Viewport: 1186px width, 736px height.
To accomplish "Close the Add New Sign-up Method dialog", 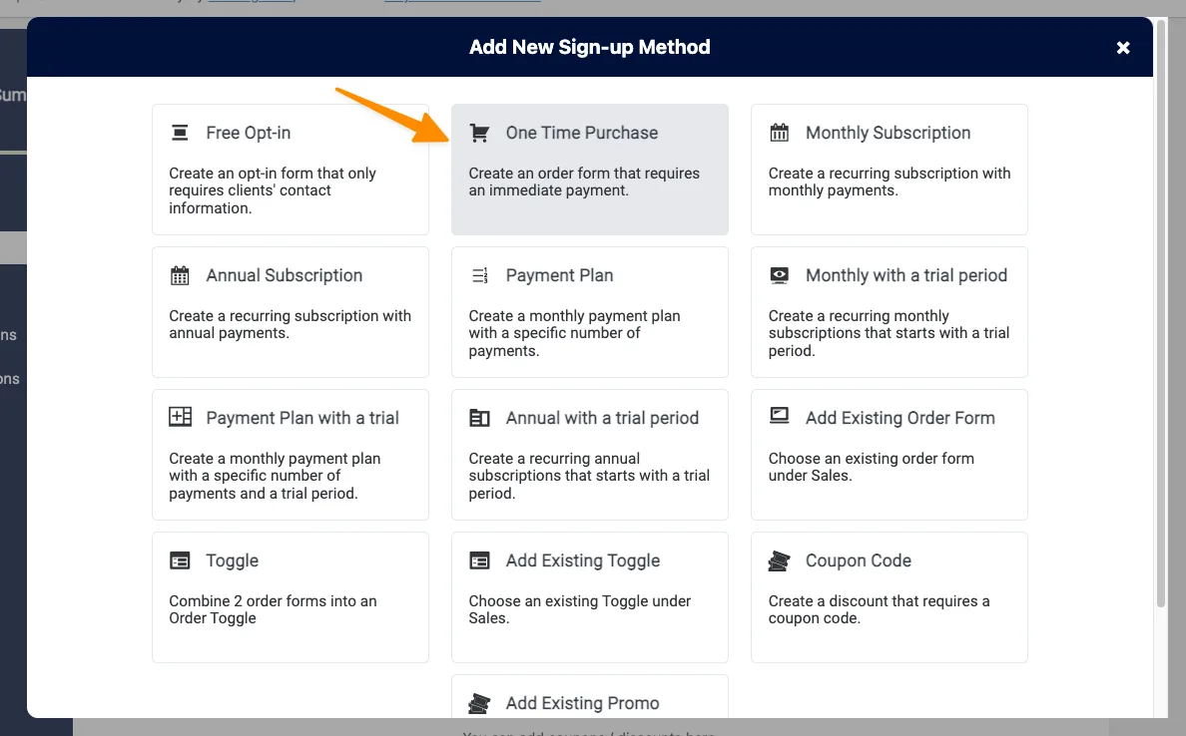I will [1123, 47].
